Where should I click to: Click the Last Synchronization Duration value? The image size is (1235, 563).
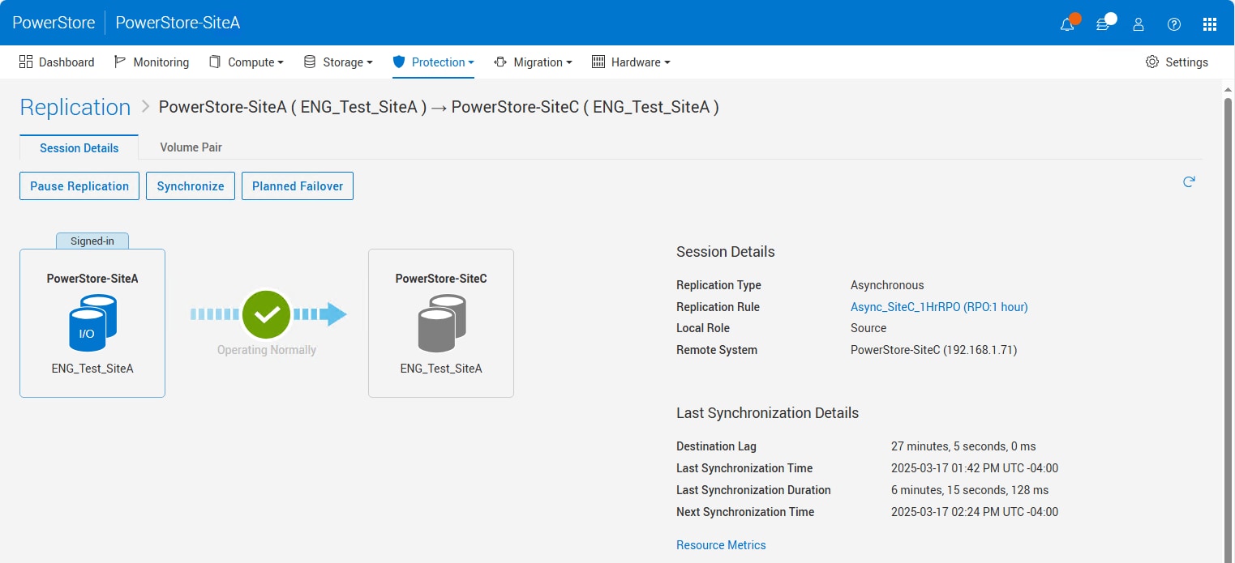[970, 490]
